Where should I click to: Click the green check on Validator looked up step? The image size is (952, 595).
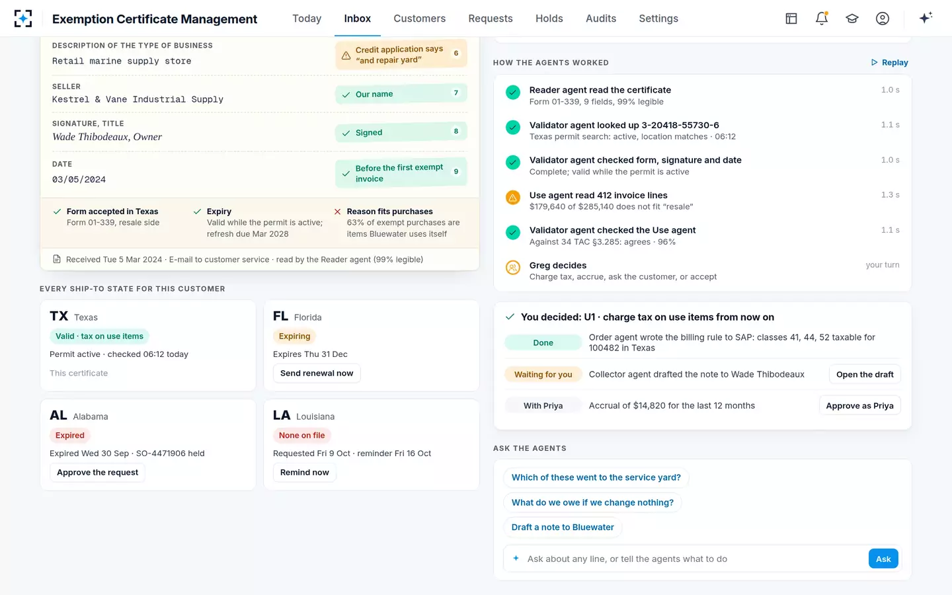pyautogui.click(x=513, y=128)
